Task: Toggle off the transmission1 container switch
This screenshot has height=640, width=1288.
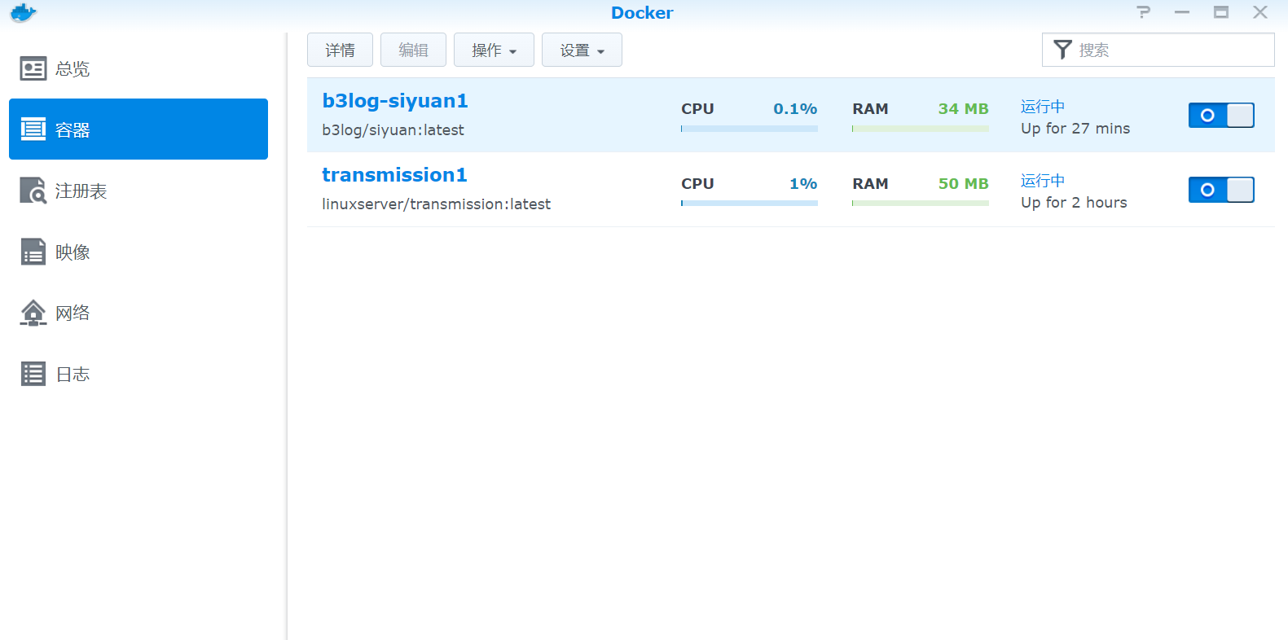Action: tap(1221, 190)
